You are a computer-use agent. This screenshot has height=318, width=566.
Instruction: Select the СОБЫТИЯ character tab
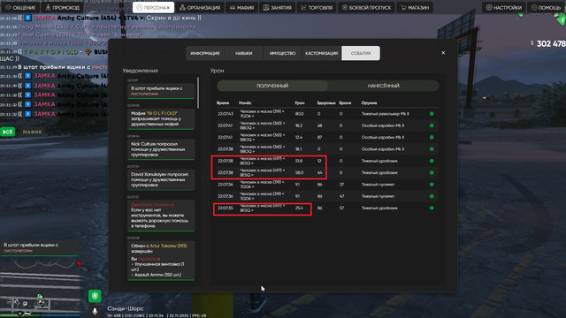click(x=361, y=53)
